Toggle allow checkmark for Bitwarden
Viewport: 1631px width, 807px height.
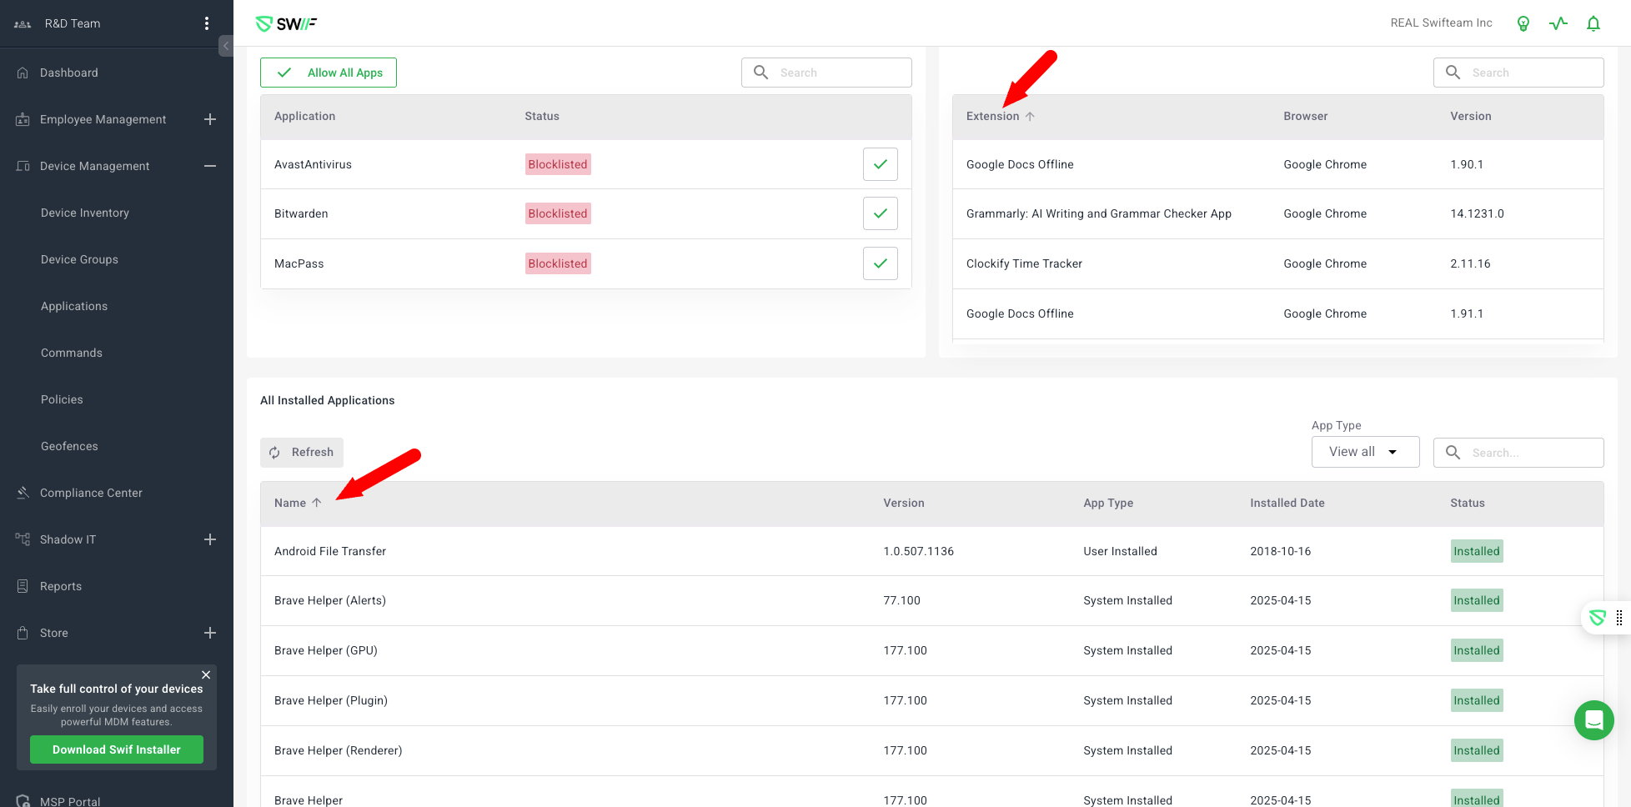coord(880,213)
